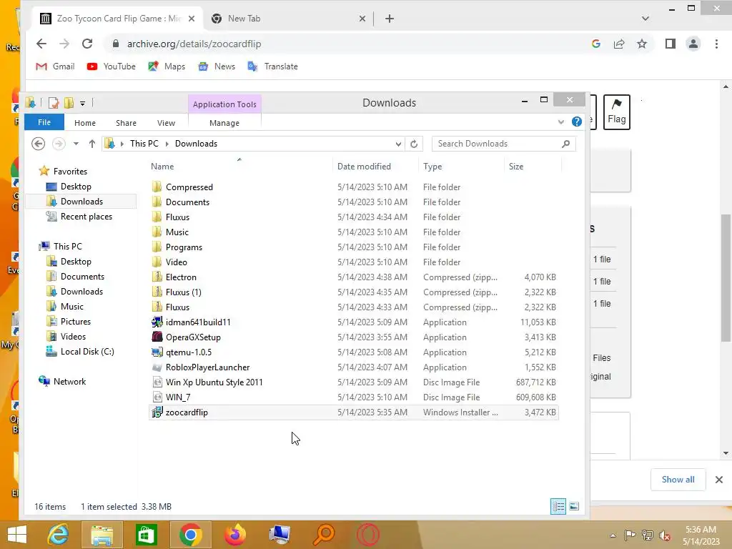Click the New folder quick access icon
The width and height of the screenshot is (732, 549).
69,103
